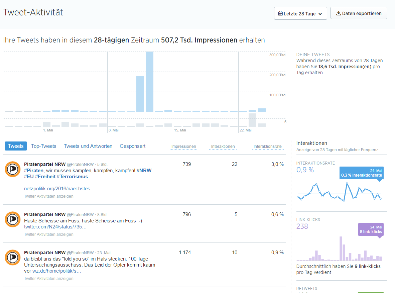Expand Twitter Aktivitäten anzeigen under first tweet

pos(49,196)
